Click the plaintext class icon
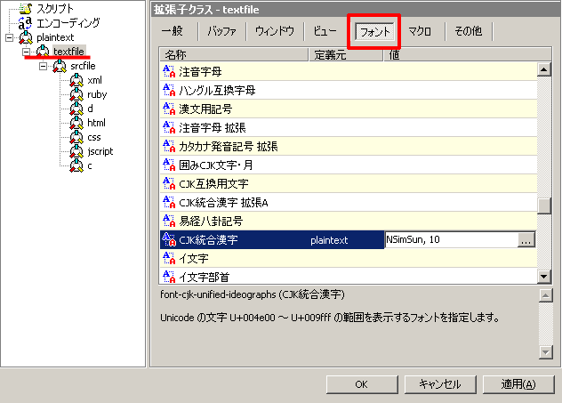562x403 pixels. coord(26,37)
